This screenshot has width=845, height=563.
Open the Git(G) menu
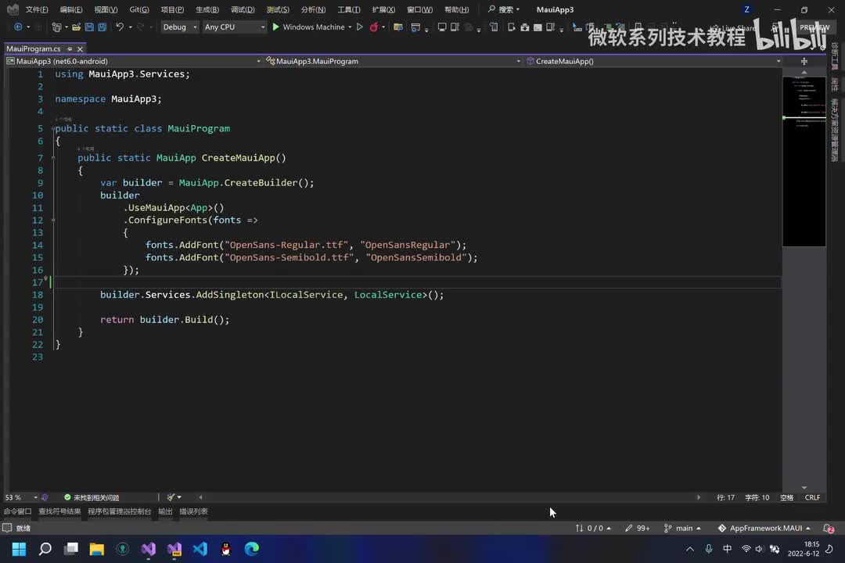(139, 9)
